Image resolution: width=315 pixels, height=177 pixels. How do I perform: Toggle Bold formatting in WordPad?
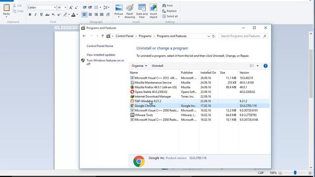(30, 14)
